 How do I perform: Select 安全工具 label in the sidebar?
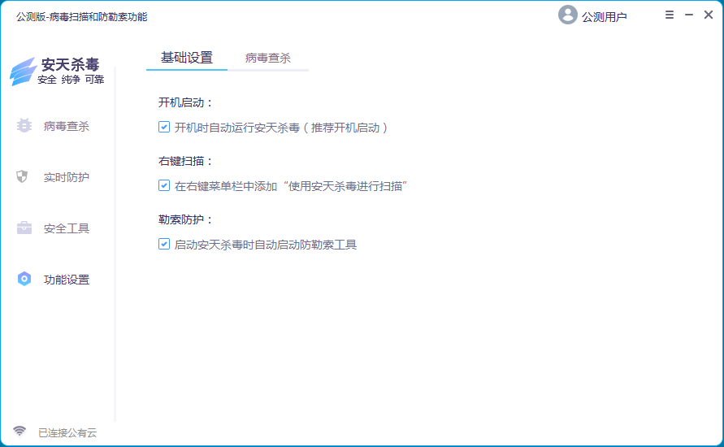click(67, 228)
